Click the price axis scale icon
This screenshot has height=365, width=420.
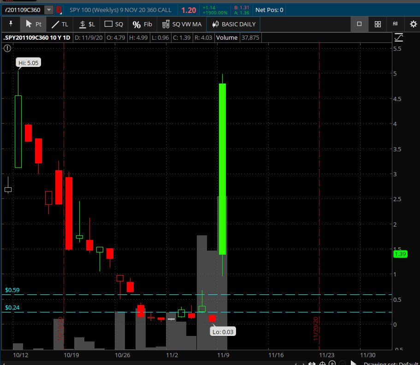[x=398, y=38]
